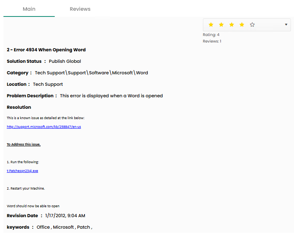Click the 'Word' category path segment
The height and width of the screenshot is (244, 294).
click(142, 73)
